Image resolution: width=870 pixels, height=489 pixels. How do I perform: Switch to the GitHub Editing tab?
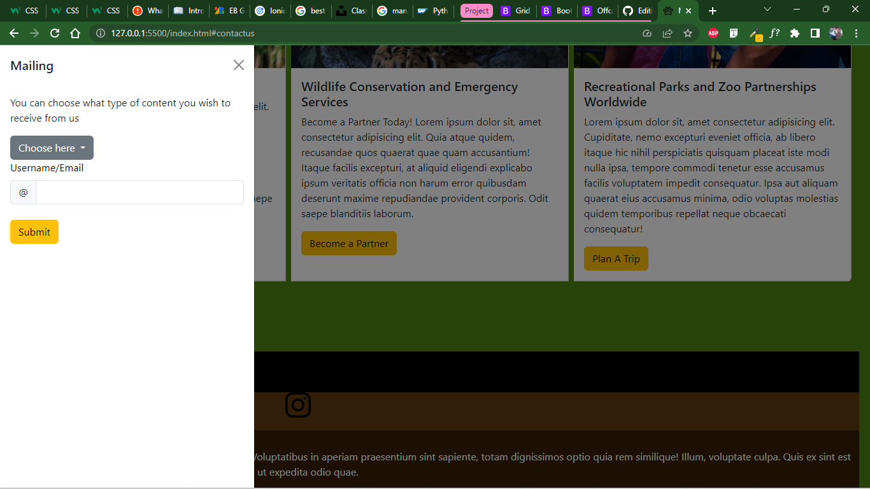pyautogui.click(x=637, y=11)
